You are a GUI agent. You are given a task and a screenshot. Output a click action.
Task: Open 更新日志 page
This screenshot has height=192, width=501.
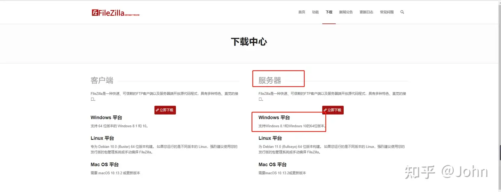(x=366, y=12)
